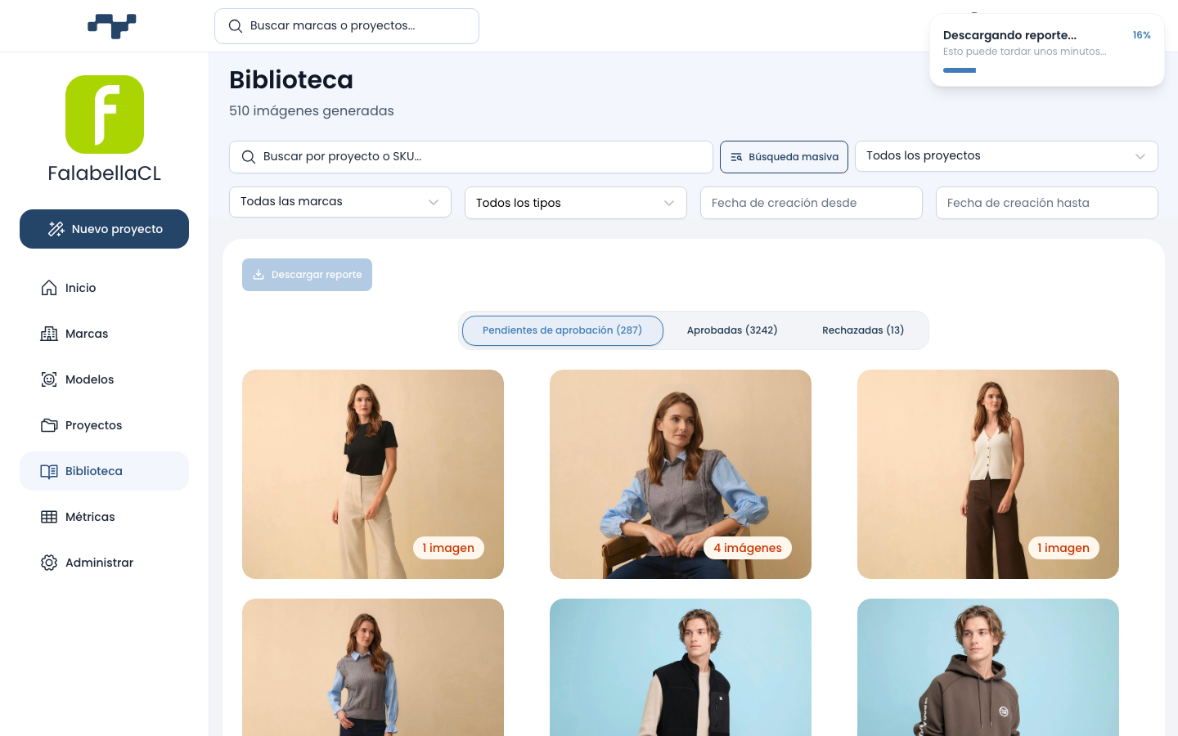Open the man in black vest thumbnail
This screenshot has width=1178, height=736.
point(681,667)
